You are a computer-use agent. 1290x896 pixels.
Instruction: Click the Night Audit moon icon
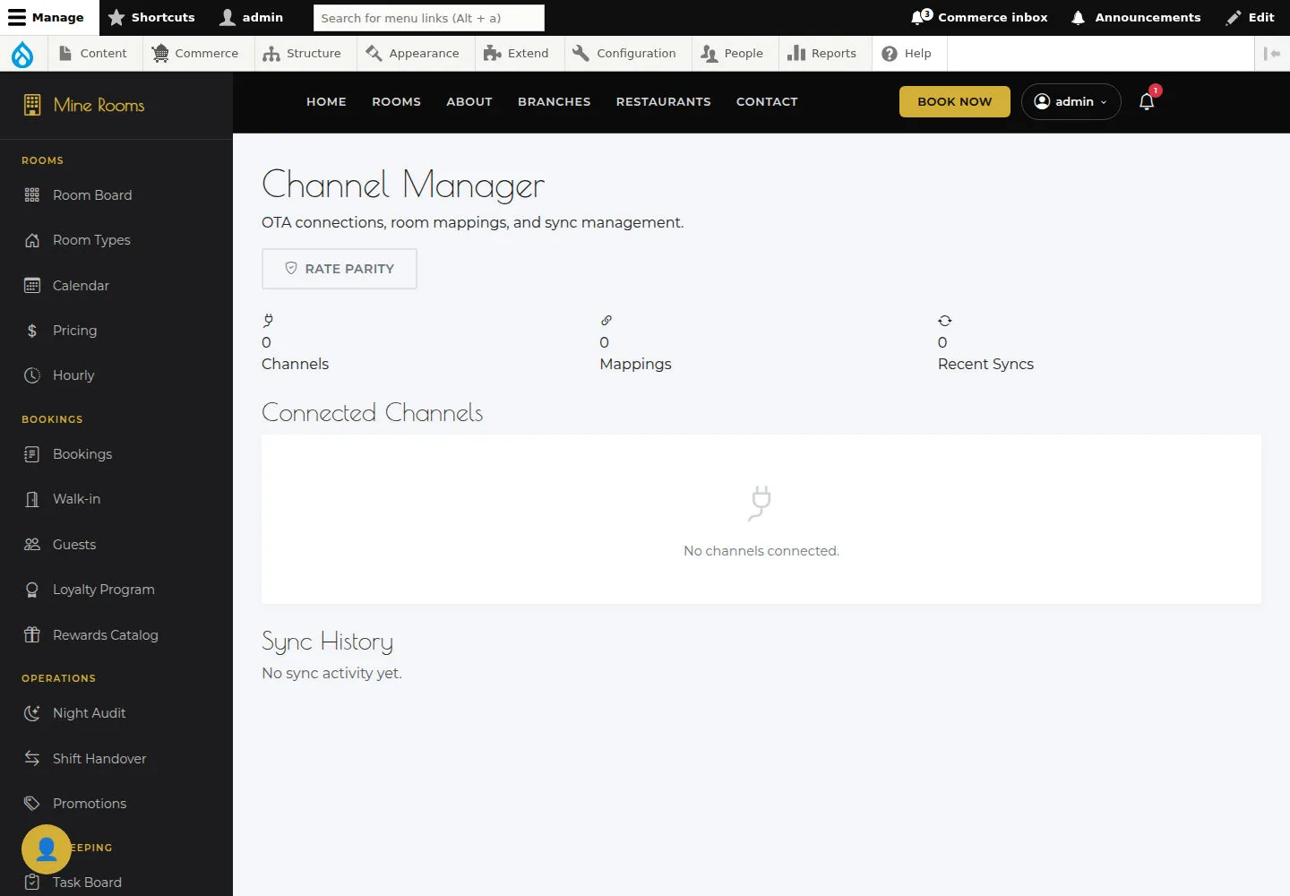(x=32, y=713)
